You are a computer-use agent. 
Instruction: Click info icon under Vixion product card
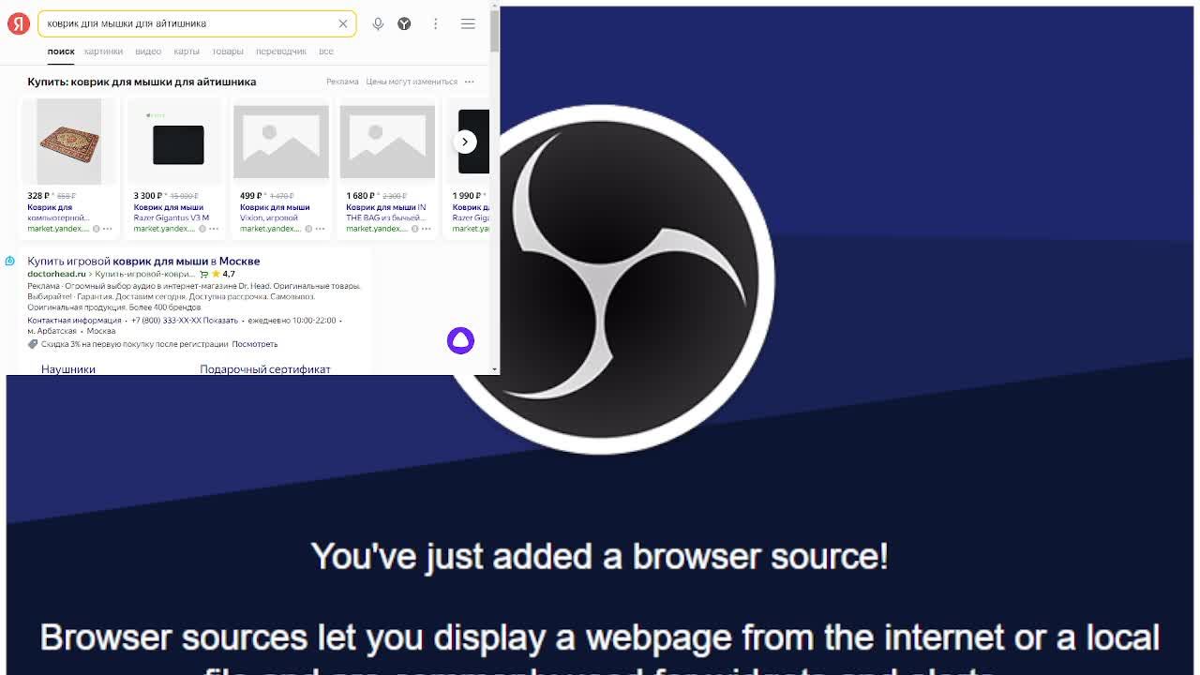pyautogui.click(x=307, y=229)
